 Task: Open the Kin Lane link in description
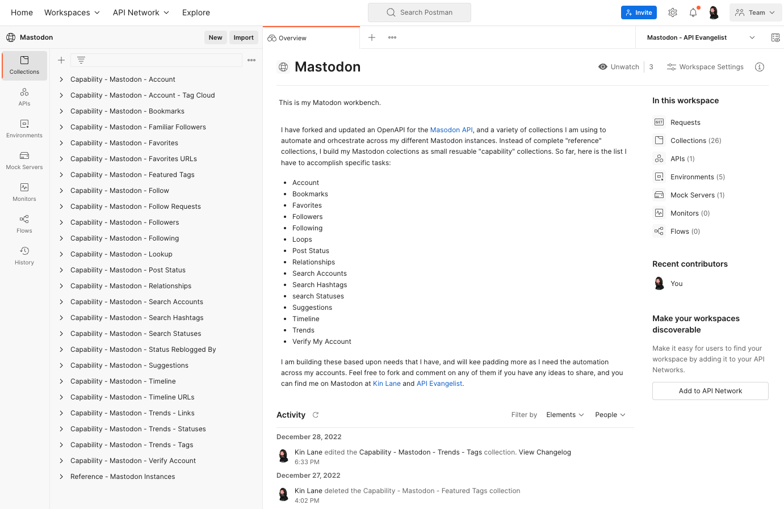tap(387, 384)
